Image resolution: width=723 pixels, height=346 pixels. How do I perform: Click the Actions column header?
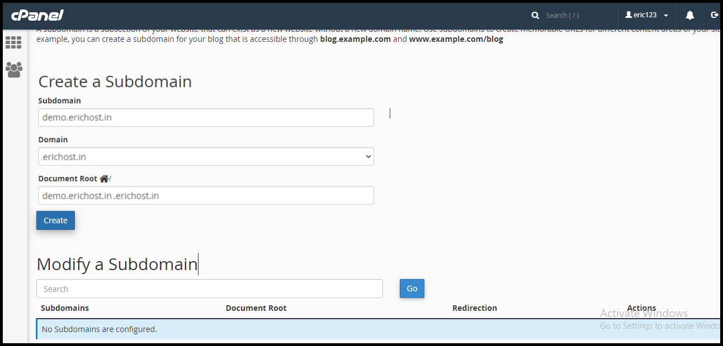coord(641,308)
